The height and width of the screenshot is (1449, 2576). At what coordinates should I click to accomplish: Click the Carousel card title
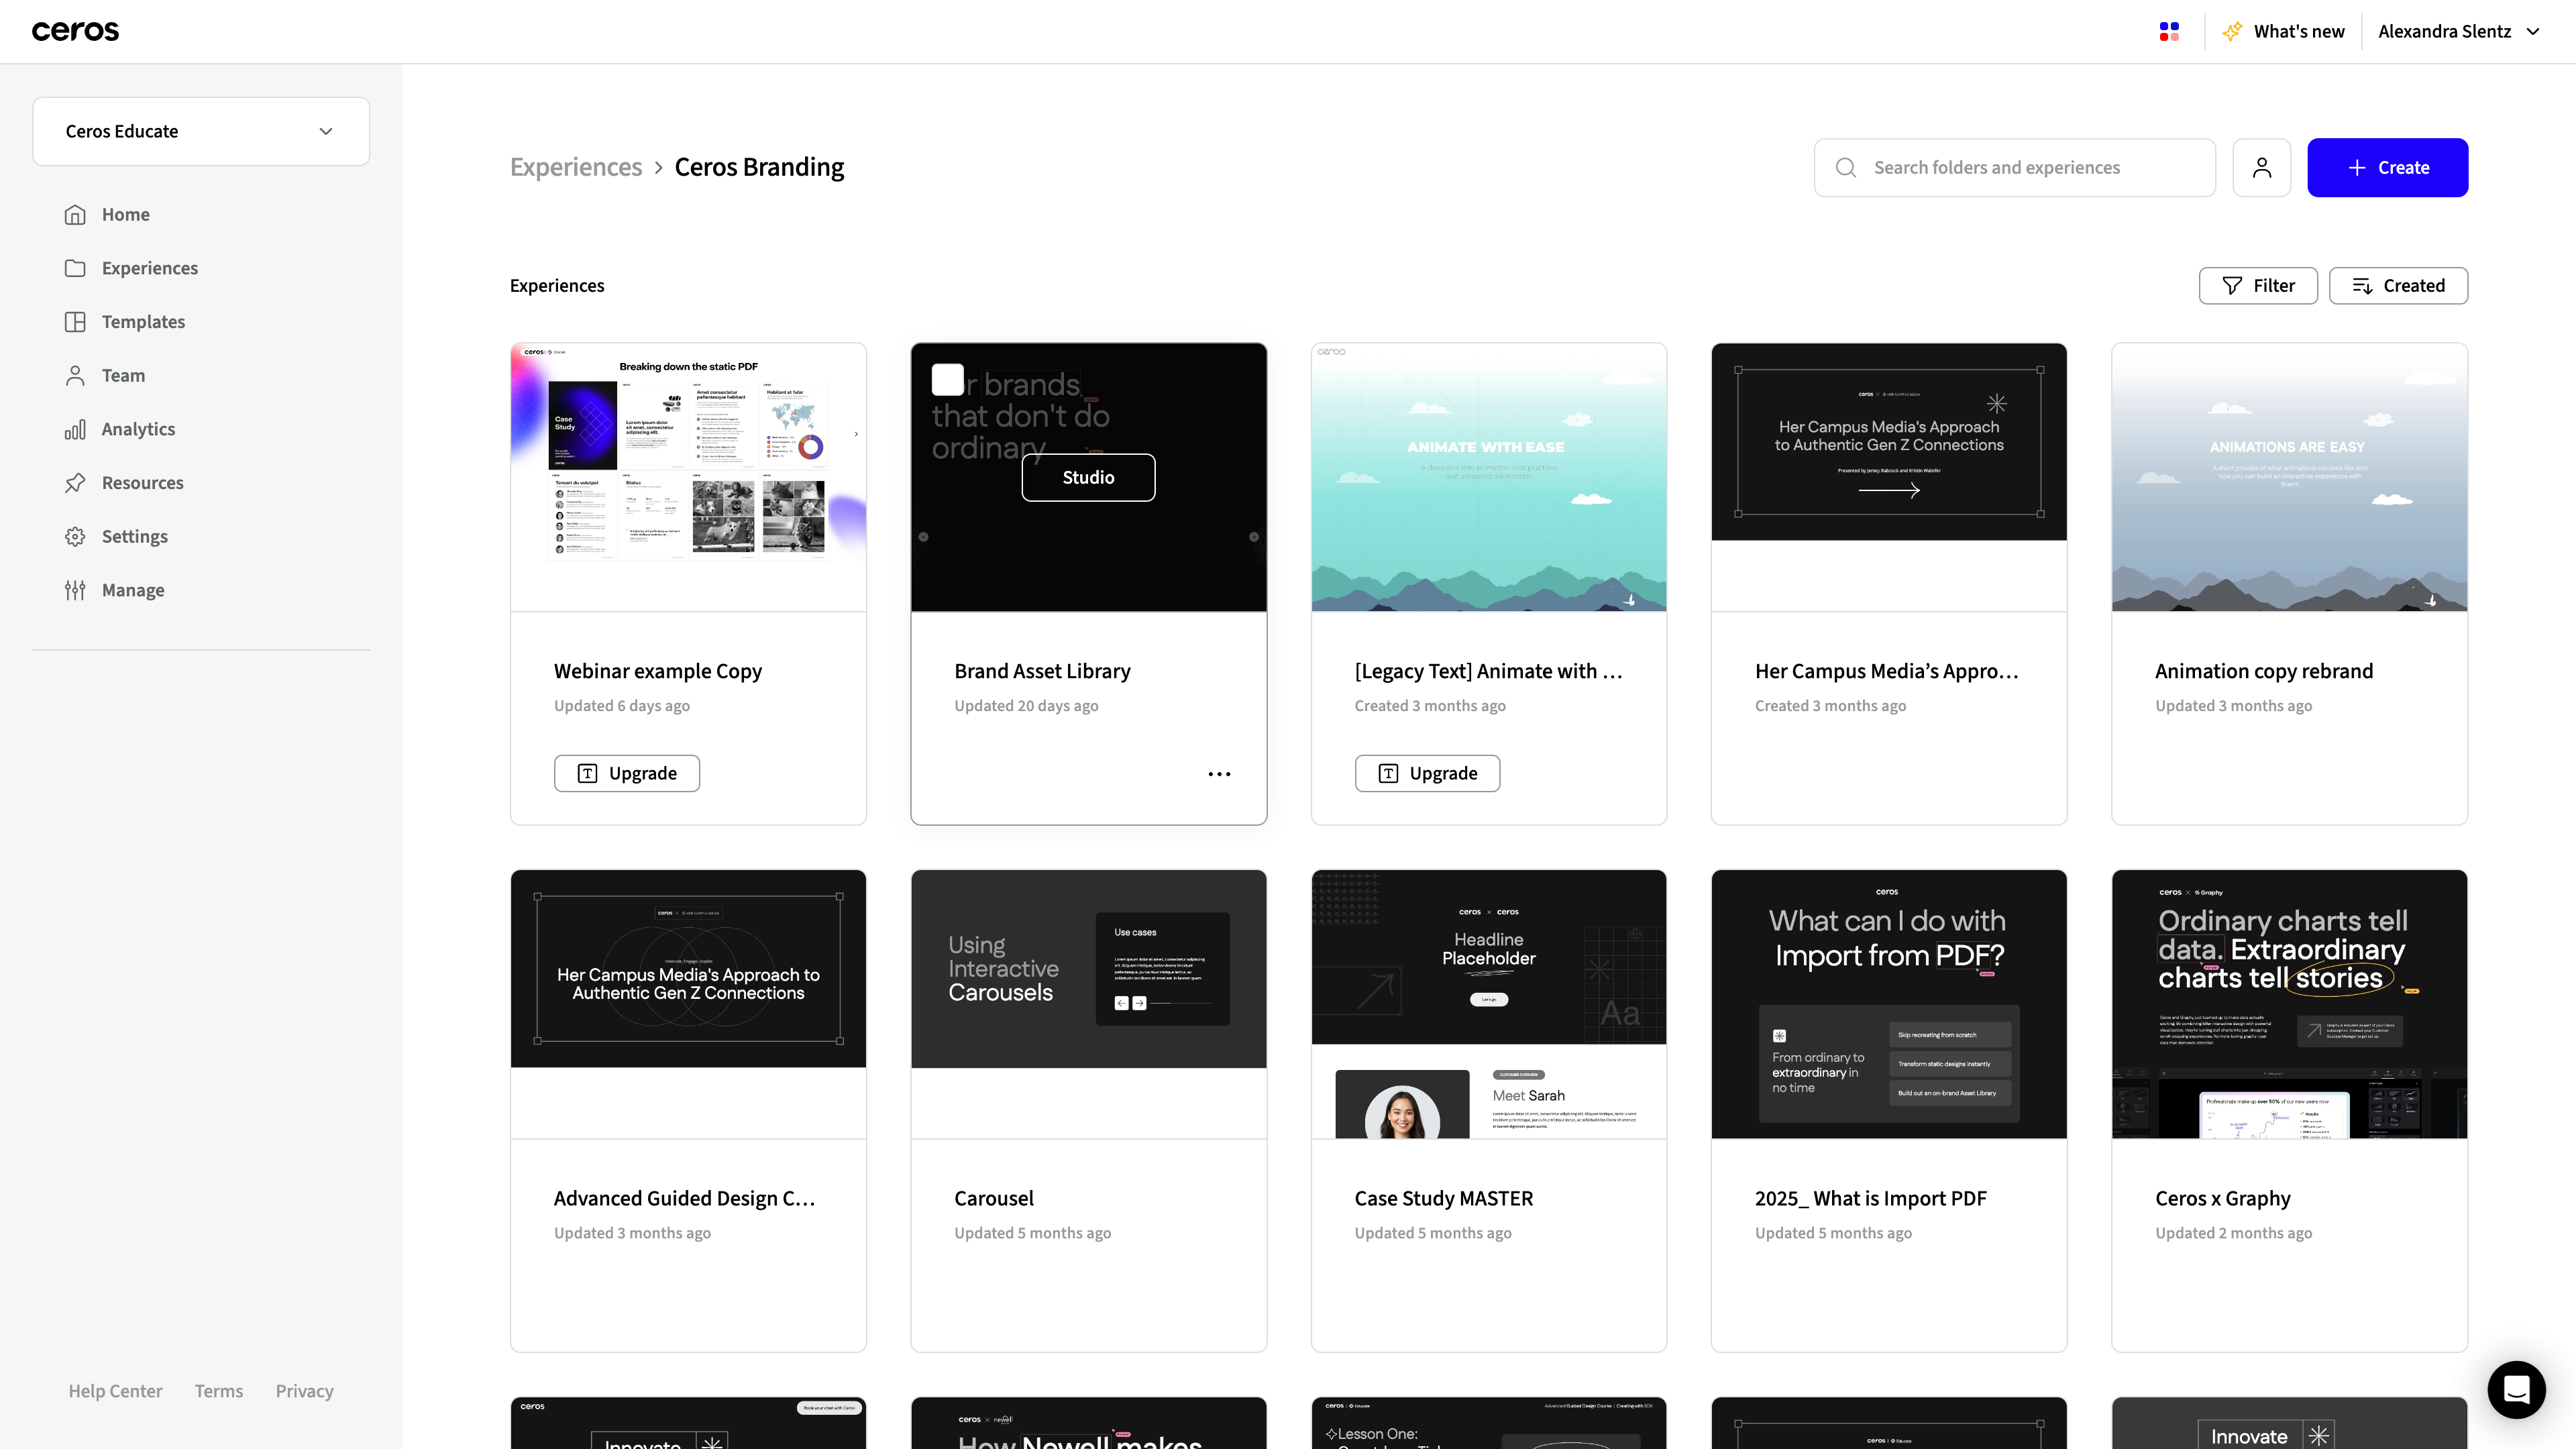coord(993,1198)
